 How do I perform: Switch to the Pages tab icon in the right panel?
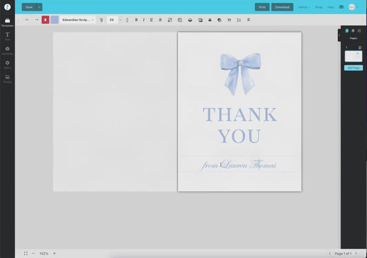[346, 31]
